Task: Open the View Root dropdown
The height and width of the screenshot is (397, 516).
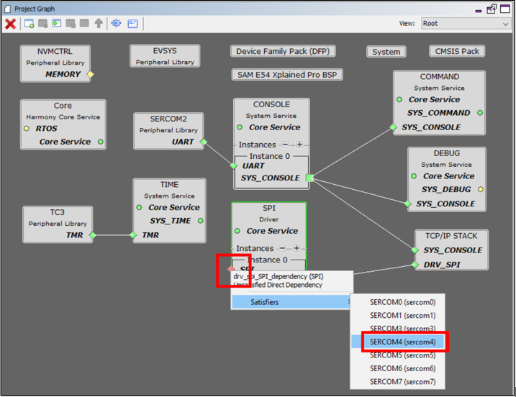Action: point(466,24)
